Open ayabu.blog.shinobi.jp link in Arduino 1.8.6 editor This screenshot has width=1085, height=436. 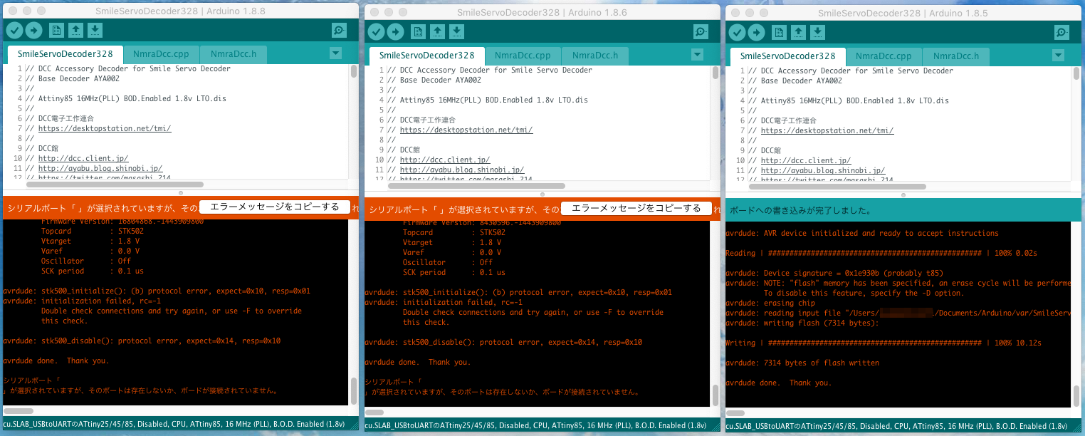point(462,170)
